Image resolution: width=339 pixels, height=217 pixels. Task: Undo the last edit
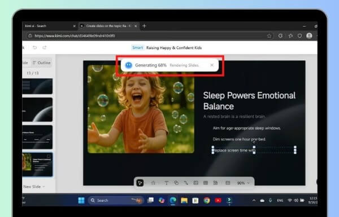pos(34,47)
